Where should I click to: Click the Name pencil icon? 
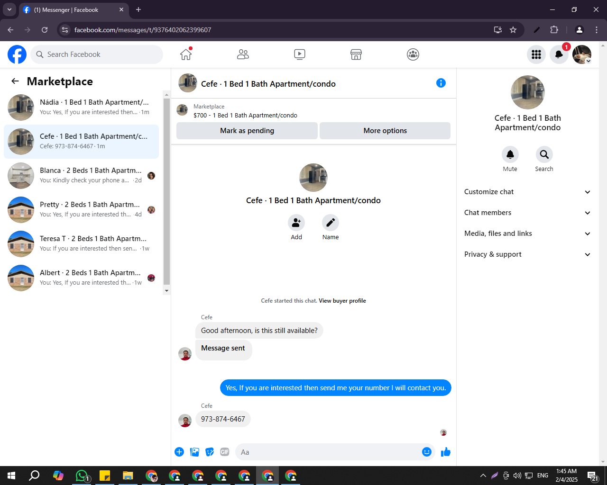coord(331,223)
